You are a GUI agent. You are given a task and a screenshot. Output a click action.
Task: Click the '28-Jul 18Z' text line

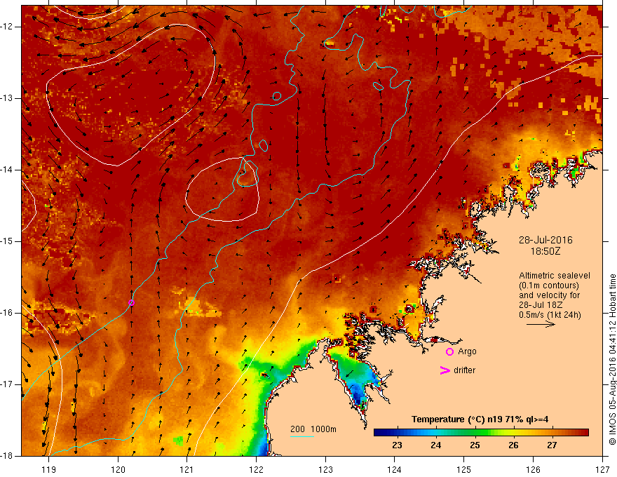tap(541, 305)
